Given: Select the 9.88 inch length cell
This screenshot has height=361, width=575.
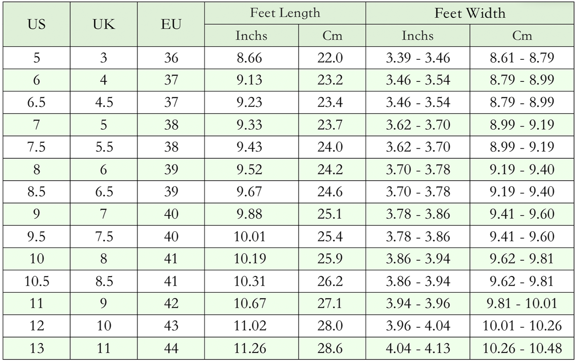Looking at the screenshot, I should click(249, 214).
